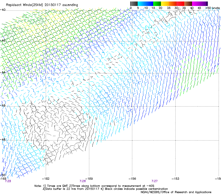Click the orange 25-30 knots legend color
The height and width of the screenshot is (194, 221).
pyautogui.click(x=173, y=4)
